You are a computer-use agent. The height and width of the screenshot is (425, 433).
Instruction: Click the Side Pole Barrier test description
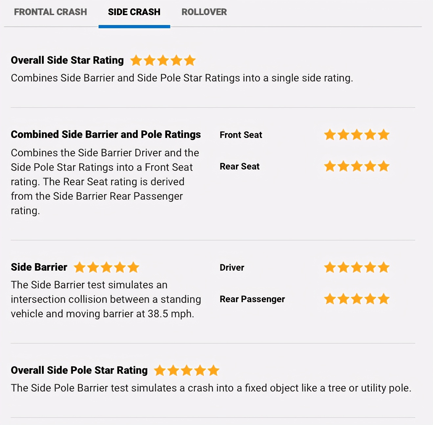point(211,388)
